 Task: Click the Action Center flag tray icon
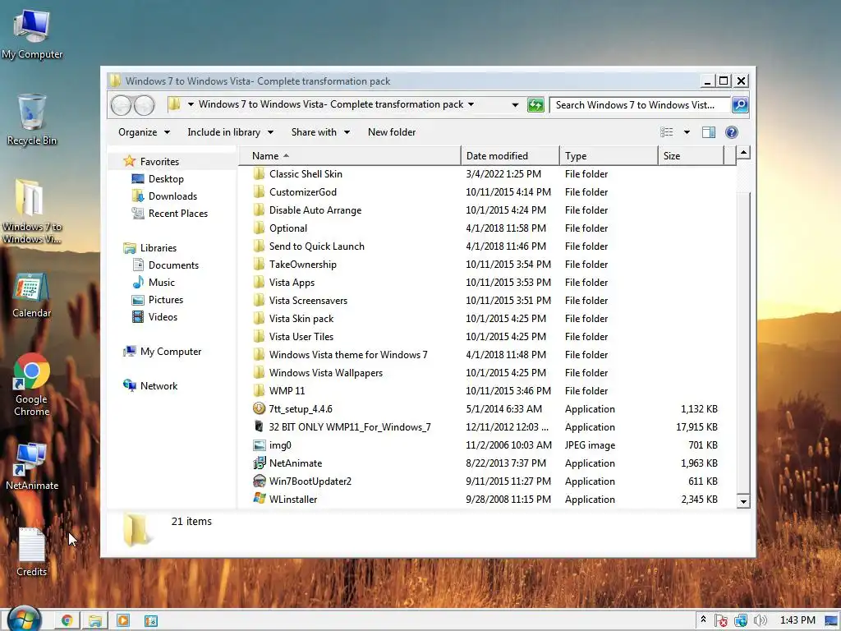(721, 621)
